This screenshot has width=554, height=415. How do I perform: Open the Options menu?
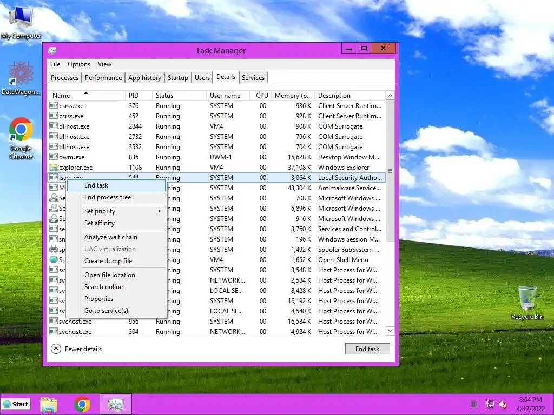[79, 64]
